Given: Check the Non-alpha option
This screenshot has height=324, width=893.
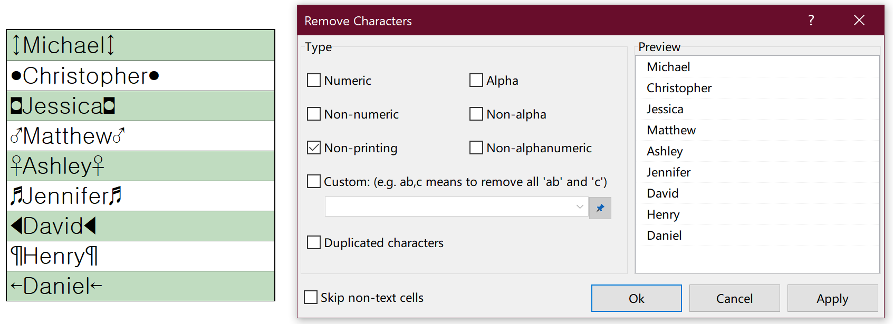Looking at the screenshot, I should pos(476,114).
